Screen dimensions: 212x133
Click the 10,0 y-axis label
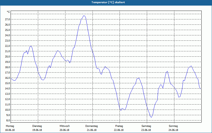coord(7,110)
